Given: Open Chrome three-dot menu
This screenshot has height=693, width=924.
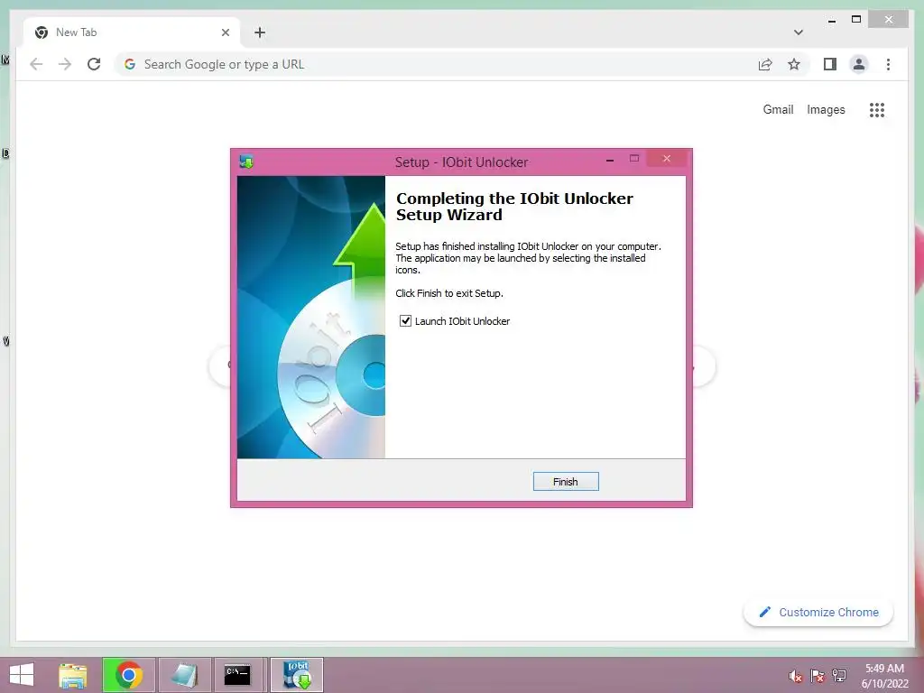Looking at the screenshot, I should [x=888, y=64].
